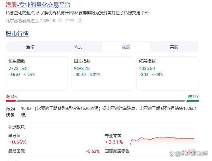
Task: Open the 品质国际 stock row
Action: [17, 151]
